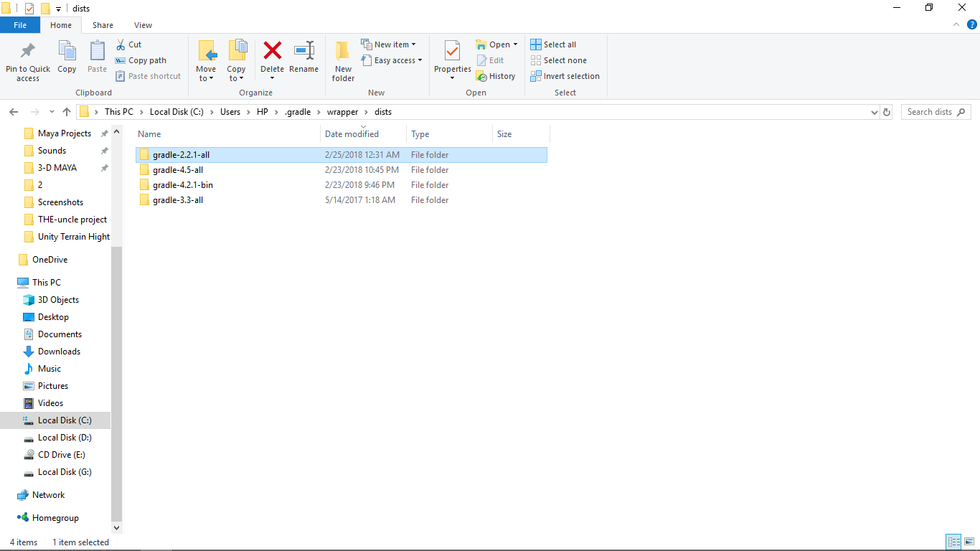Viewport: 980px width, 551px height.
Task: Switch to large icons view layout
Action: pos(969,542)
